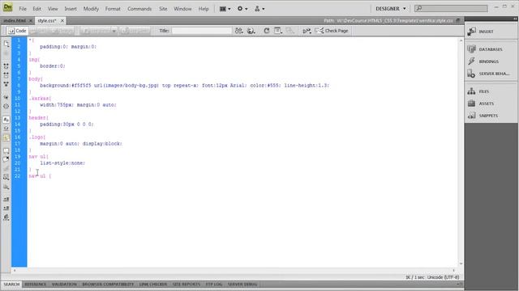Click Indent Code icon

click(6, 200)
